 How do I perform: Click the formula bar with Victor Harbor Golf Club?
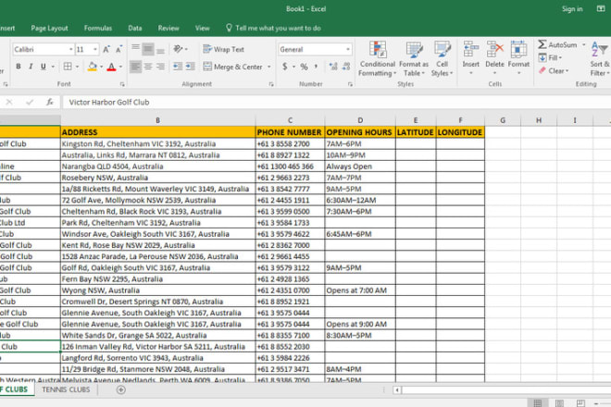coord(335,103)
